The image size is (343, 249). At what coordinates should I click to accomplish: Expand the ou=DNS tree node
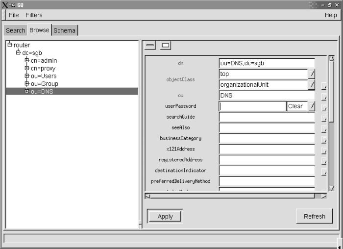27,91
